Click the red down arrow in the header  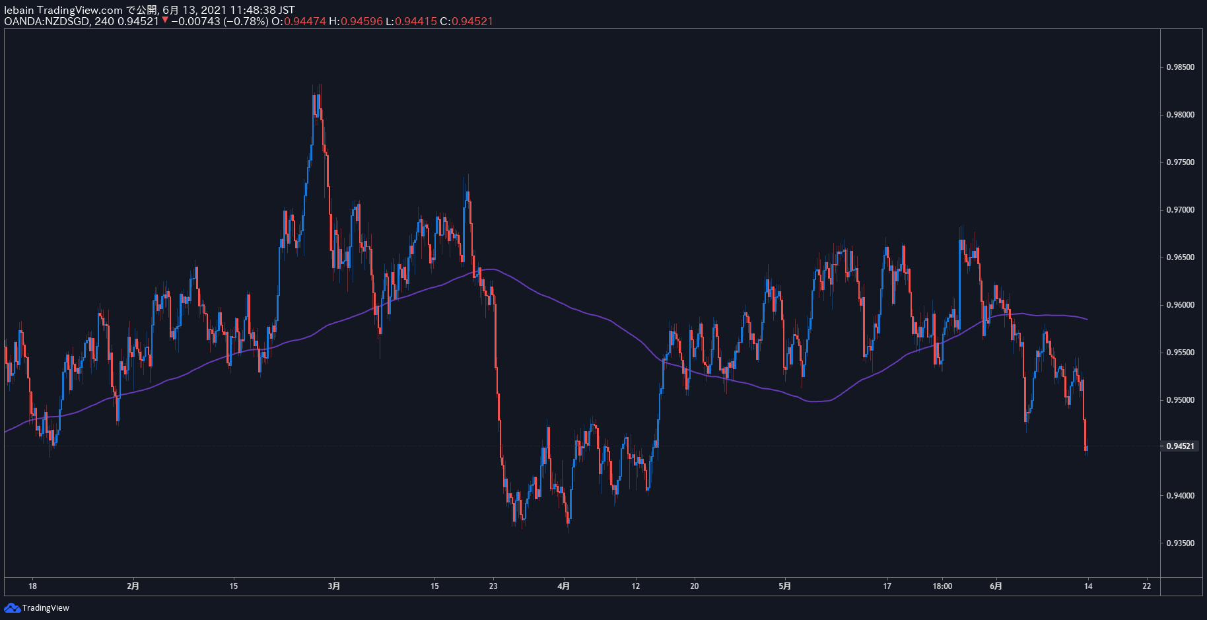coord(165,20)
